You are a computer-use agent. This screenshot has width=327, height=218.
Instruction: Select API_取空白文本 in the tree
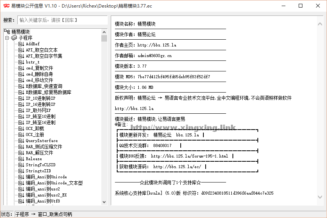42,50
